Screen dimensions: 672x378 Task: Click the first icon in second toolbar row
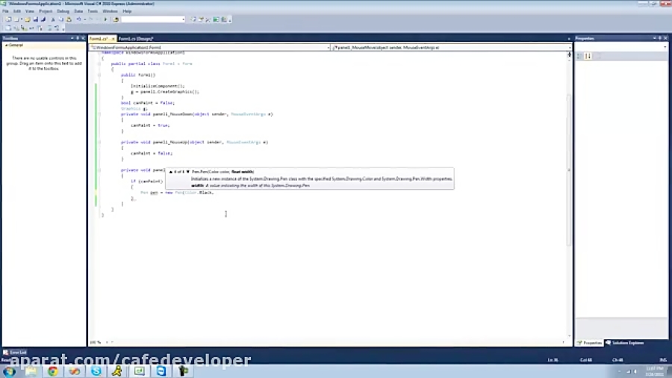pyautogui.click(x=8, y=28)
